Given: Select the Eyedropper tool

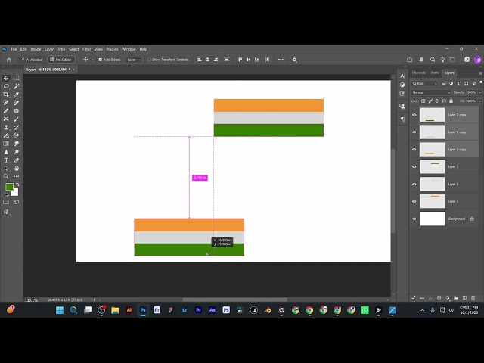Looking at the screenshot, I should (x=17, y=95).
